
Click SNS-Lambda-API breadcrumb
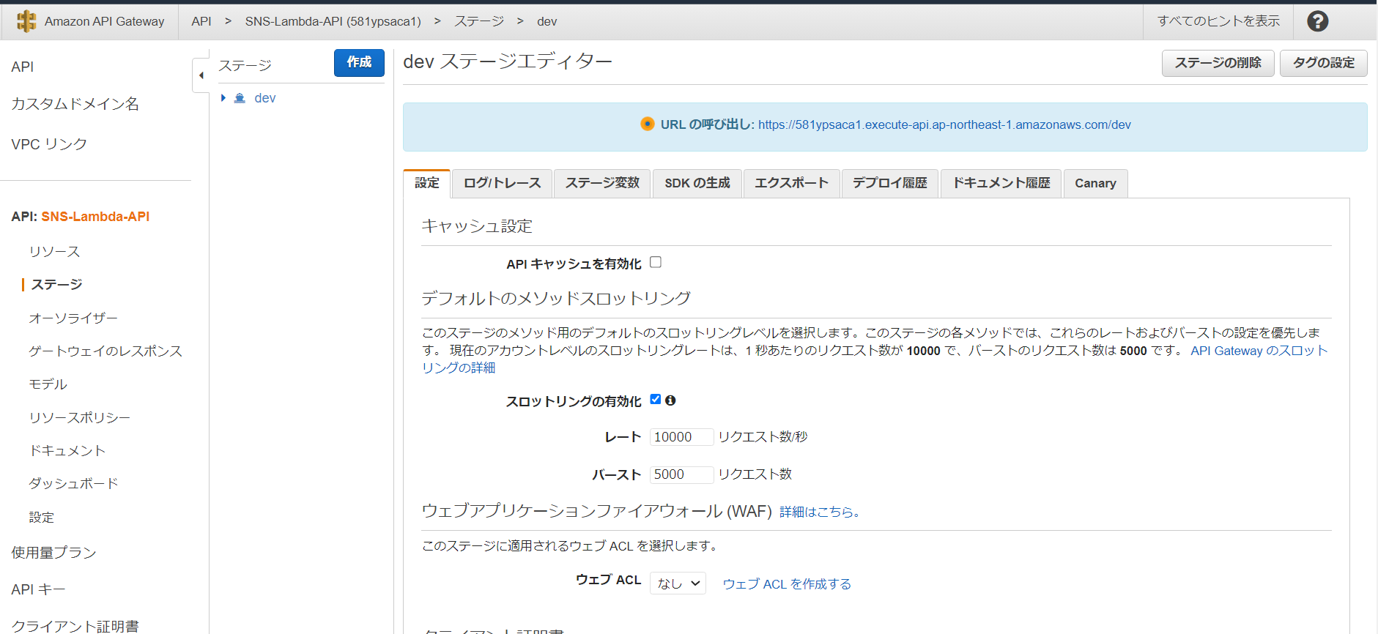point(333,21)
